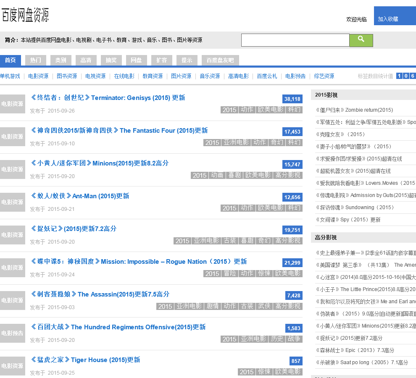Open The Fantastic Four (2015) post
416x378 pixels.
[119, 131]
